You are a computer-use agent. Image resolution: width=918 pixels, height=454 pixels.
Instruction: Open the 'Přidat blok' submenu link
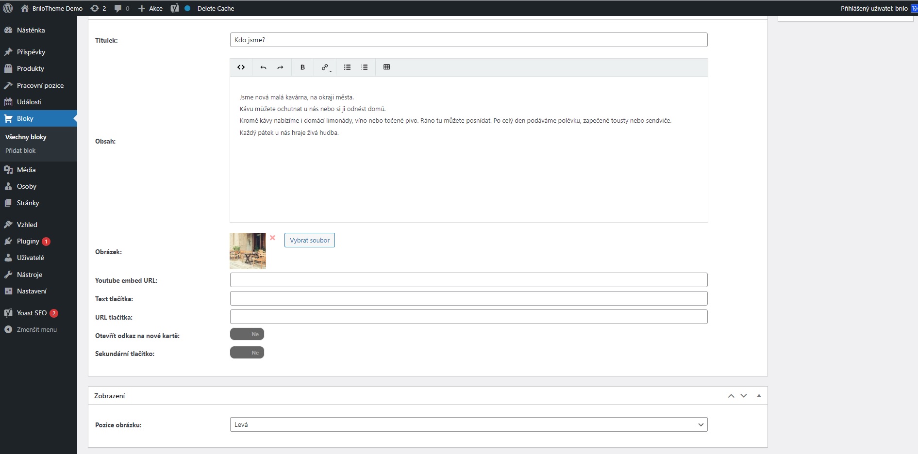click(20, 150)
